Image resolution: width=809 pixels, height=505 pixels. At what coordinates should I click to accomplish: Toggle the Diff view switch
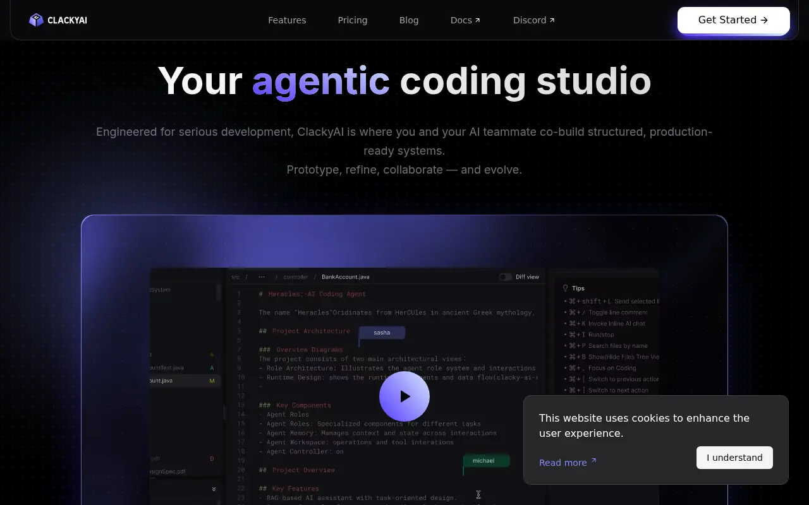[505, 276]
